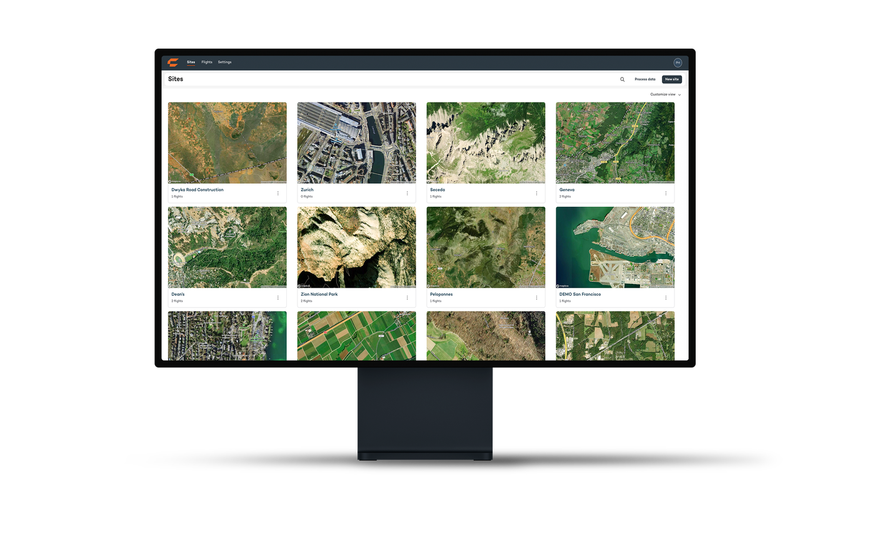This screenshot has height=537, width=875.
Task: Open the Settings tab
Action: [x=224, y=63]
